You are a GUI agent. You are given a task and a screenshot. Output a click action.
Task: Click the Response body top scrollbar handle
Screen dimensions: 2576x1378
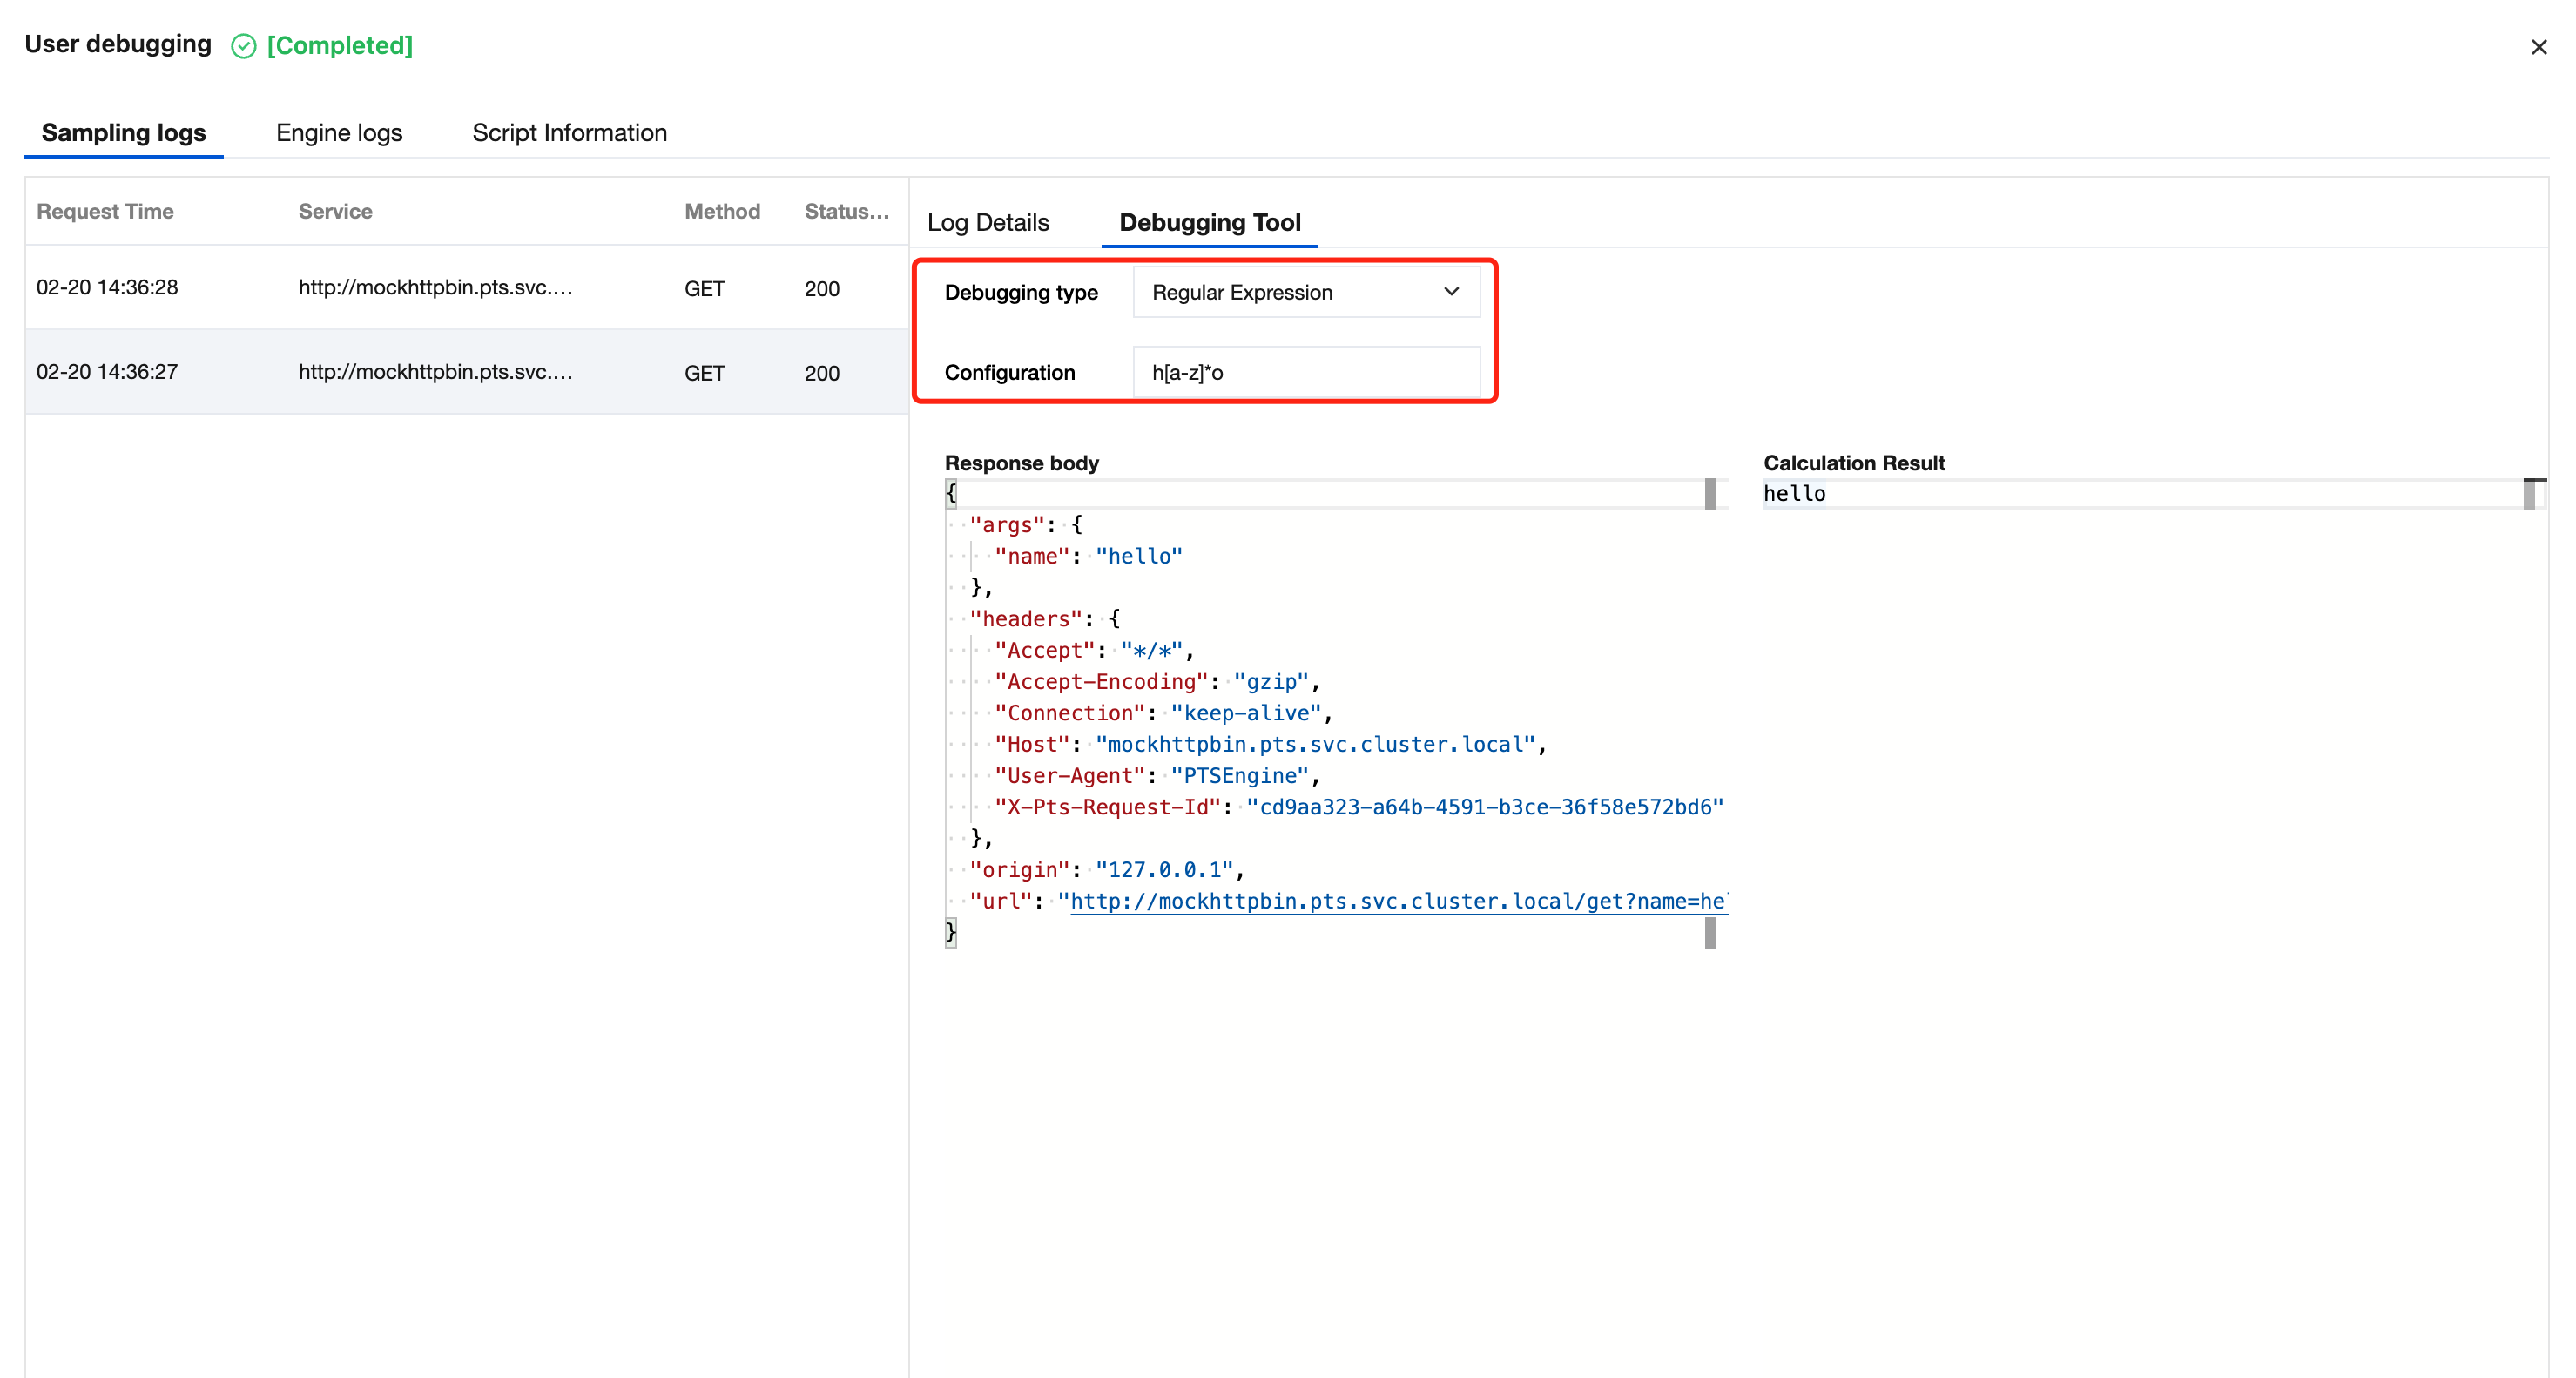pyautogui.click(x=1710, y=493)
